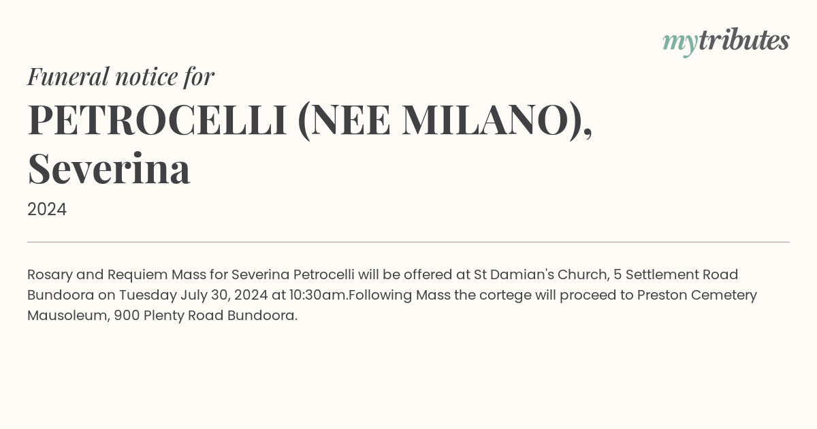Click the large Severina first name heading
817x429 pixels.
(109, 168)
